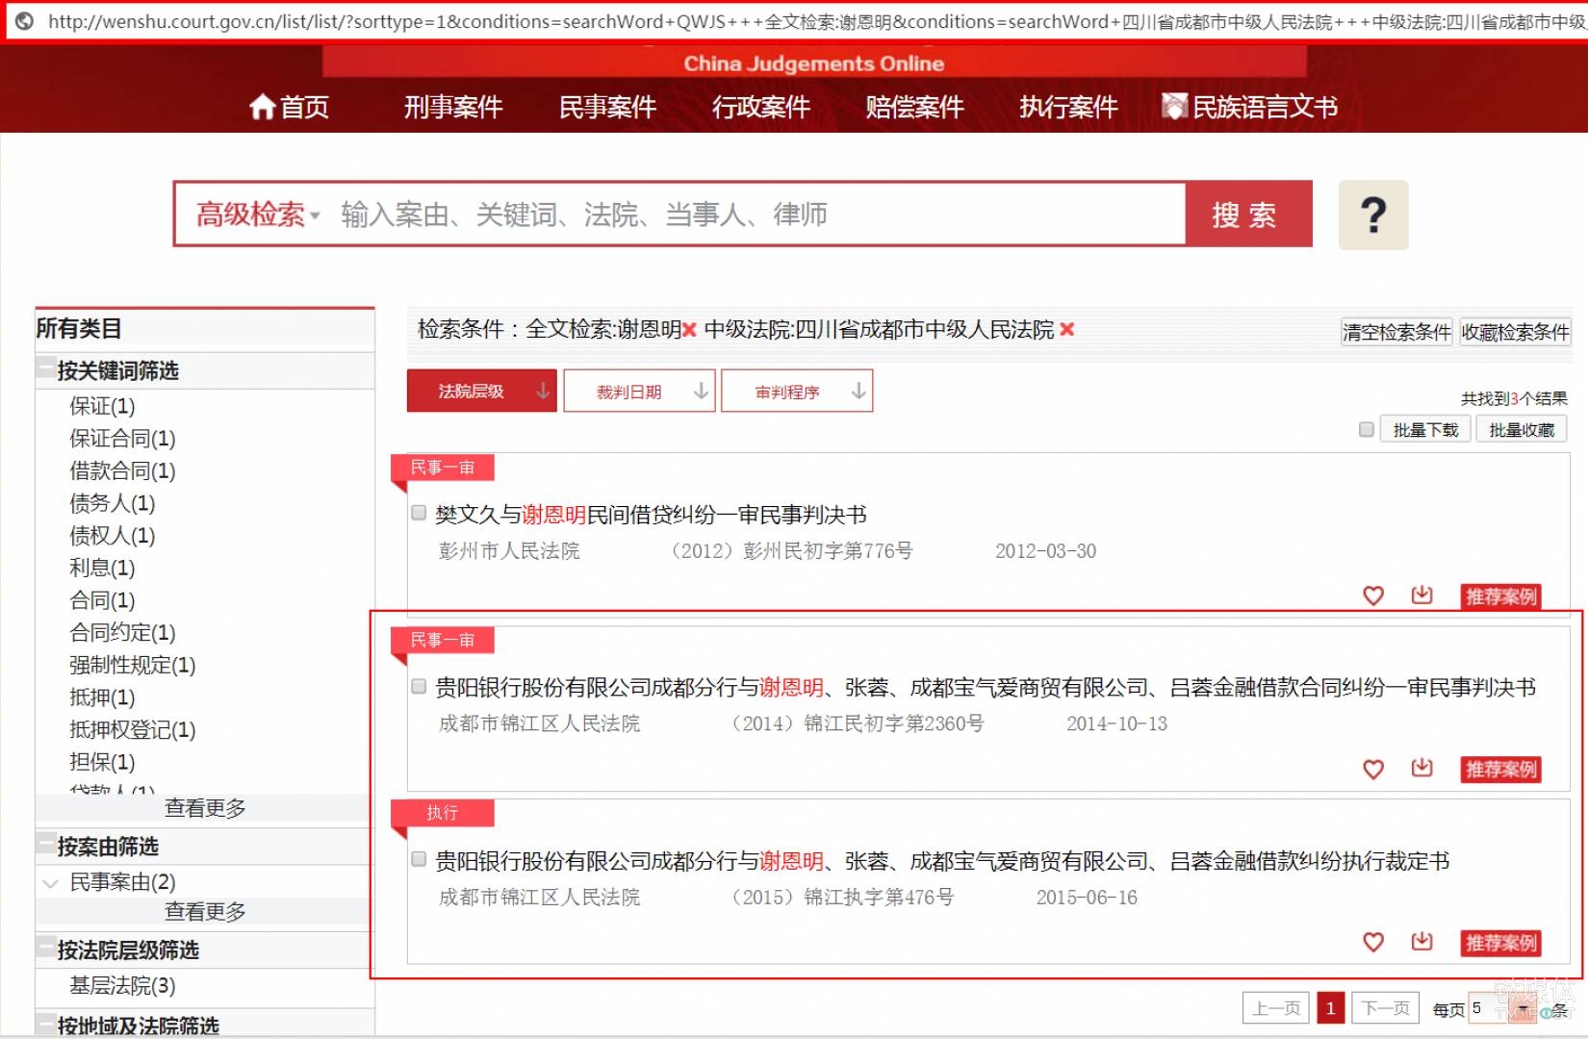Image resolution: width=1588 pixels, height=1039 pixels.
Task: Tick the checkbox for 借款合同纠纷一审民事判决书 case
Action: point(419,686)
